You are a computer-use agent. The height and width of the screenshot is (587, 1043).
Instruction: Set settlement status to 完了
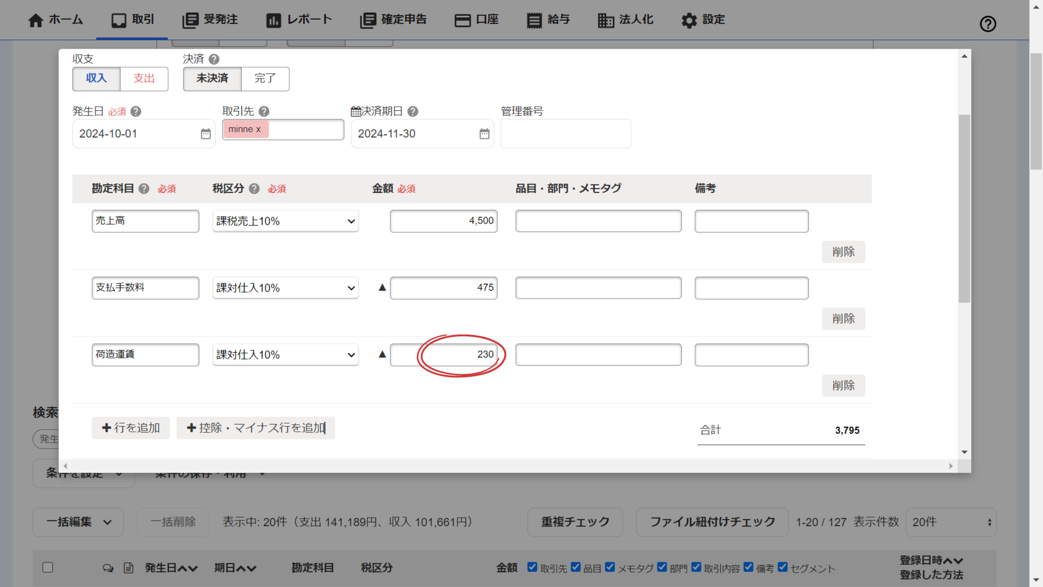pos(265,79)
